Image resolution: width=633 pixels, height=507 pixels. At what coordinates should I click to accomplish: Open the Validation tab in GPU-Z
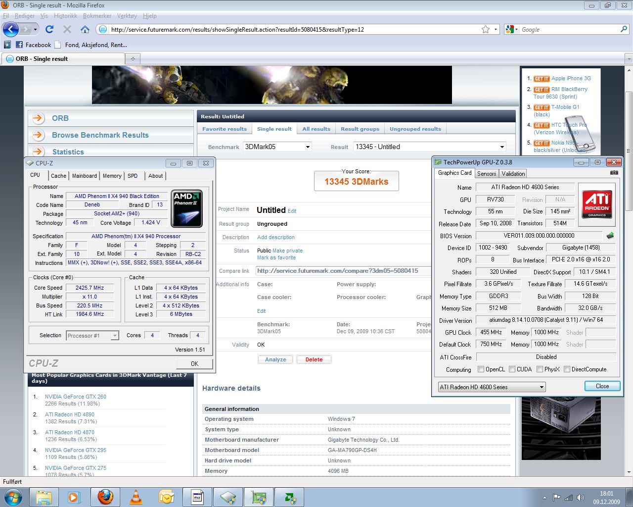pos(513,174)
